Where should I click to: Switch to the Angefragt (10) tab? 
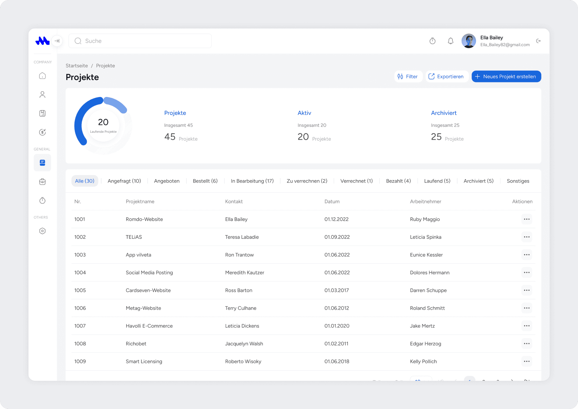124,181
